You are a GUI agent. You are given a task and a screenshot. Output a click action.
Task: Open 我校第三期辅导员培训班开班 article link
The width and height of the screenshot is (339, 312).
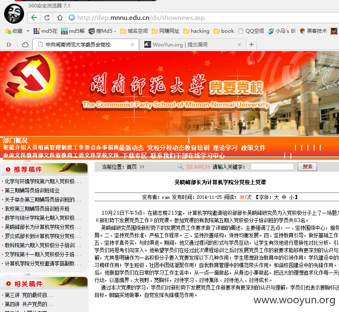(x=37, y=209)
